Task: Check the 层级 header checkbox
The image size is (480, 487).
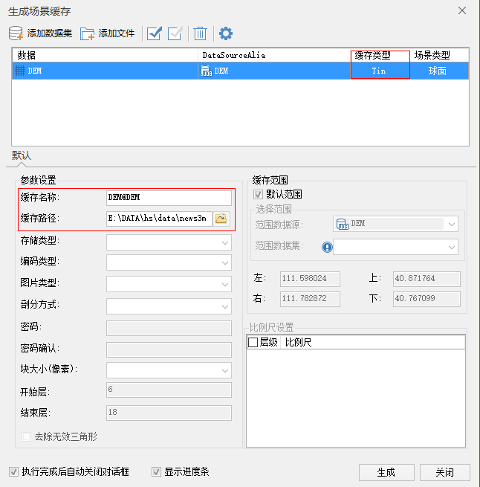Action: click(x=253, y=343)
